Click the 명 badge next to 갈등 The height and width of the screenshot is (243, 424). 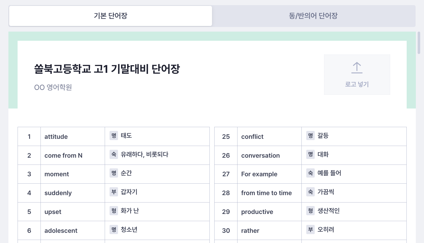[310, 136]
